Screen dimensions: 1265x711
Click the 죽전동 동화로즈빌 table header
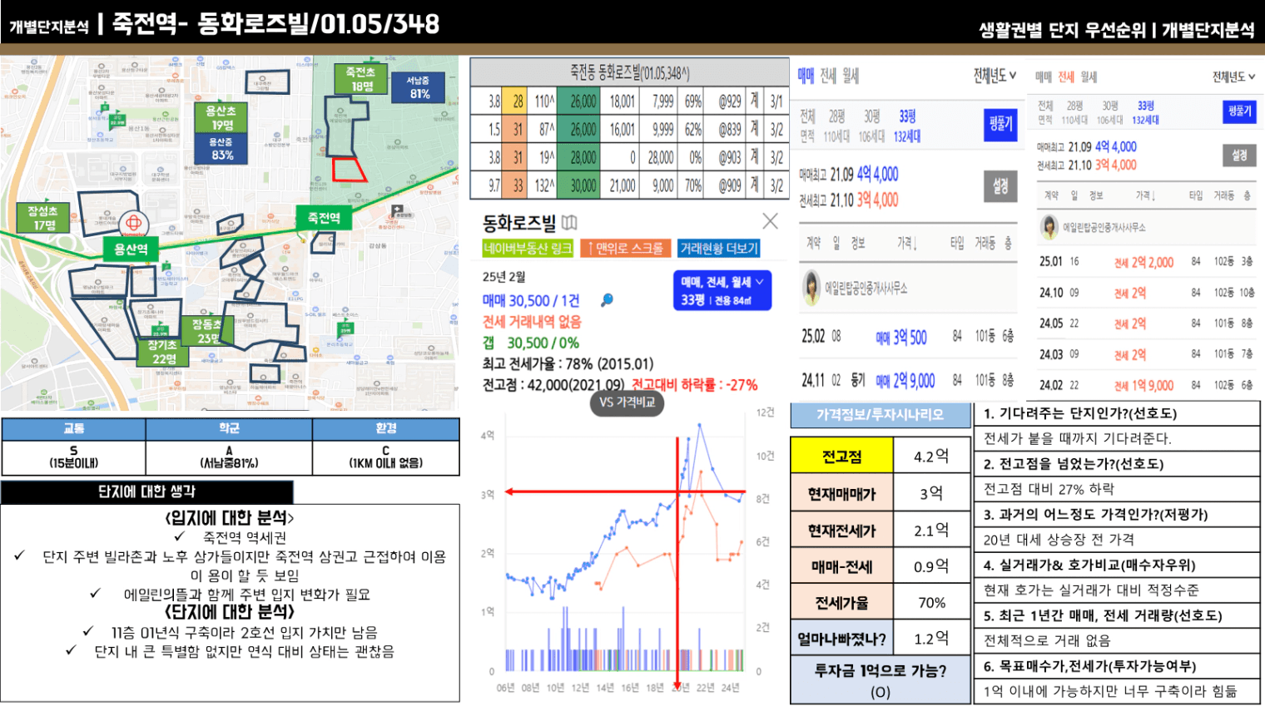click(x=629, y=72)
